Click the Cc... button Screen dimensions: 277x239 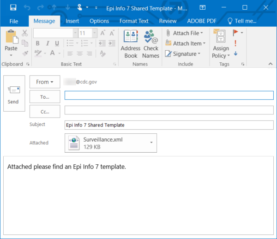[x=45, y=111]
